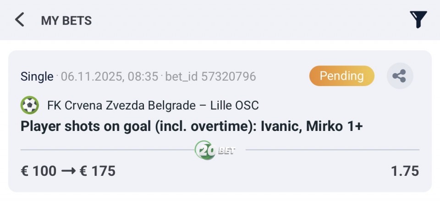440x201 pixels.
Task: Click the € 100 stake amount
Action: click(x=38, y=171)
